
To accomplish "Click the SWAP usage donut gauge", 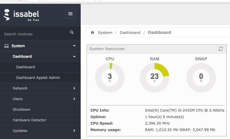I will pos(201,77).
